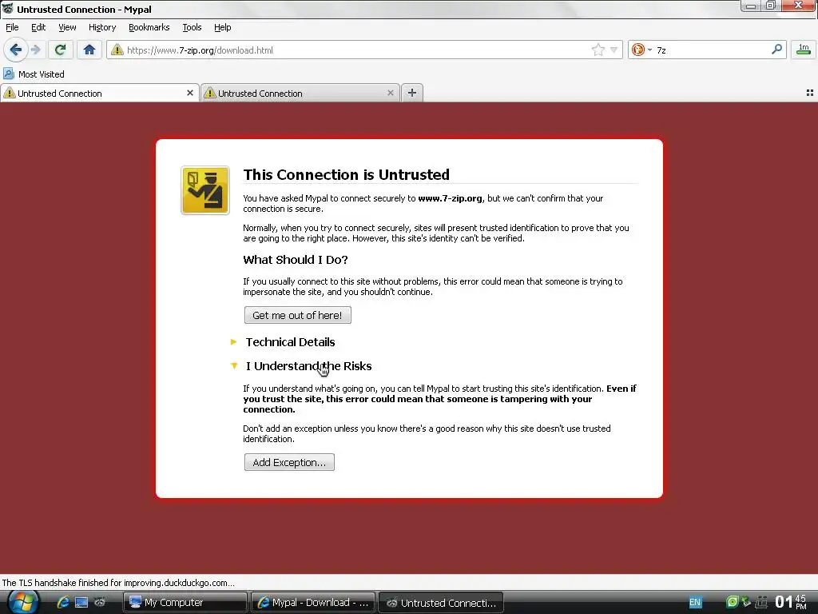The height and width of the screenshot is (614, 818).
Task: Click the EN language indicator in taskbar
Action: pyautogui.click(x=695, y=603)
